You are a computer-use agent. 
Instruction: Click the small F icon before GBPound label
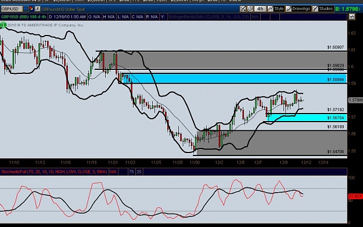pos(37,9)
